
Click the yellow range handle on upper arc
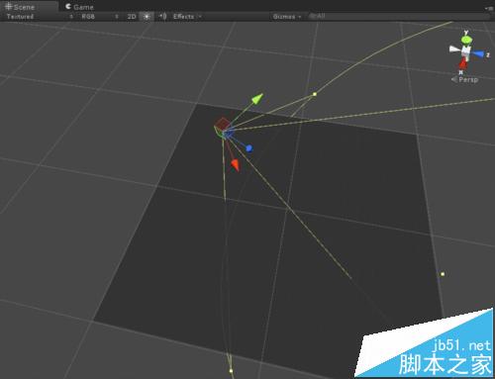click(x=315, y=94)
